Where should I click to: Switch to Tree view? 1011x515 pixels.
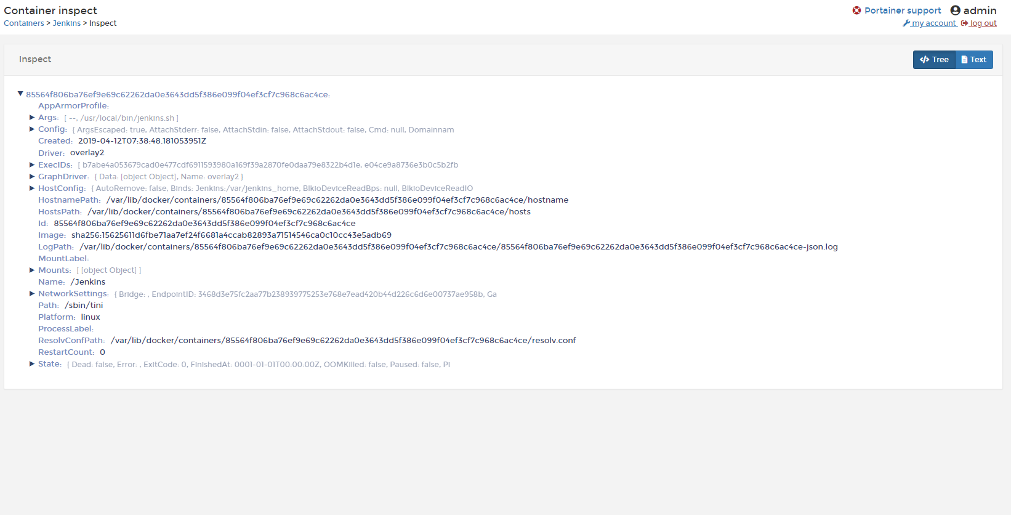coord(934,60)
